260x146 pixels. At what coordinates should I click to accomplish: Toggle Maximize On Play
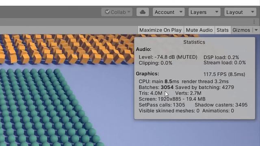pyautogui.click(x=160, y=30)
